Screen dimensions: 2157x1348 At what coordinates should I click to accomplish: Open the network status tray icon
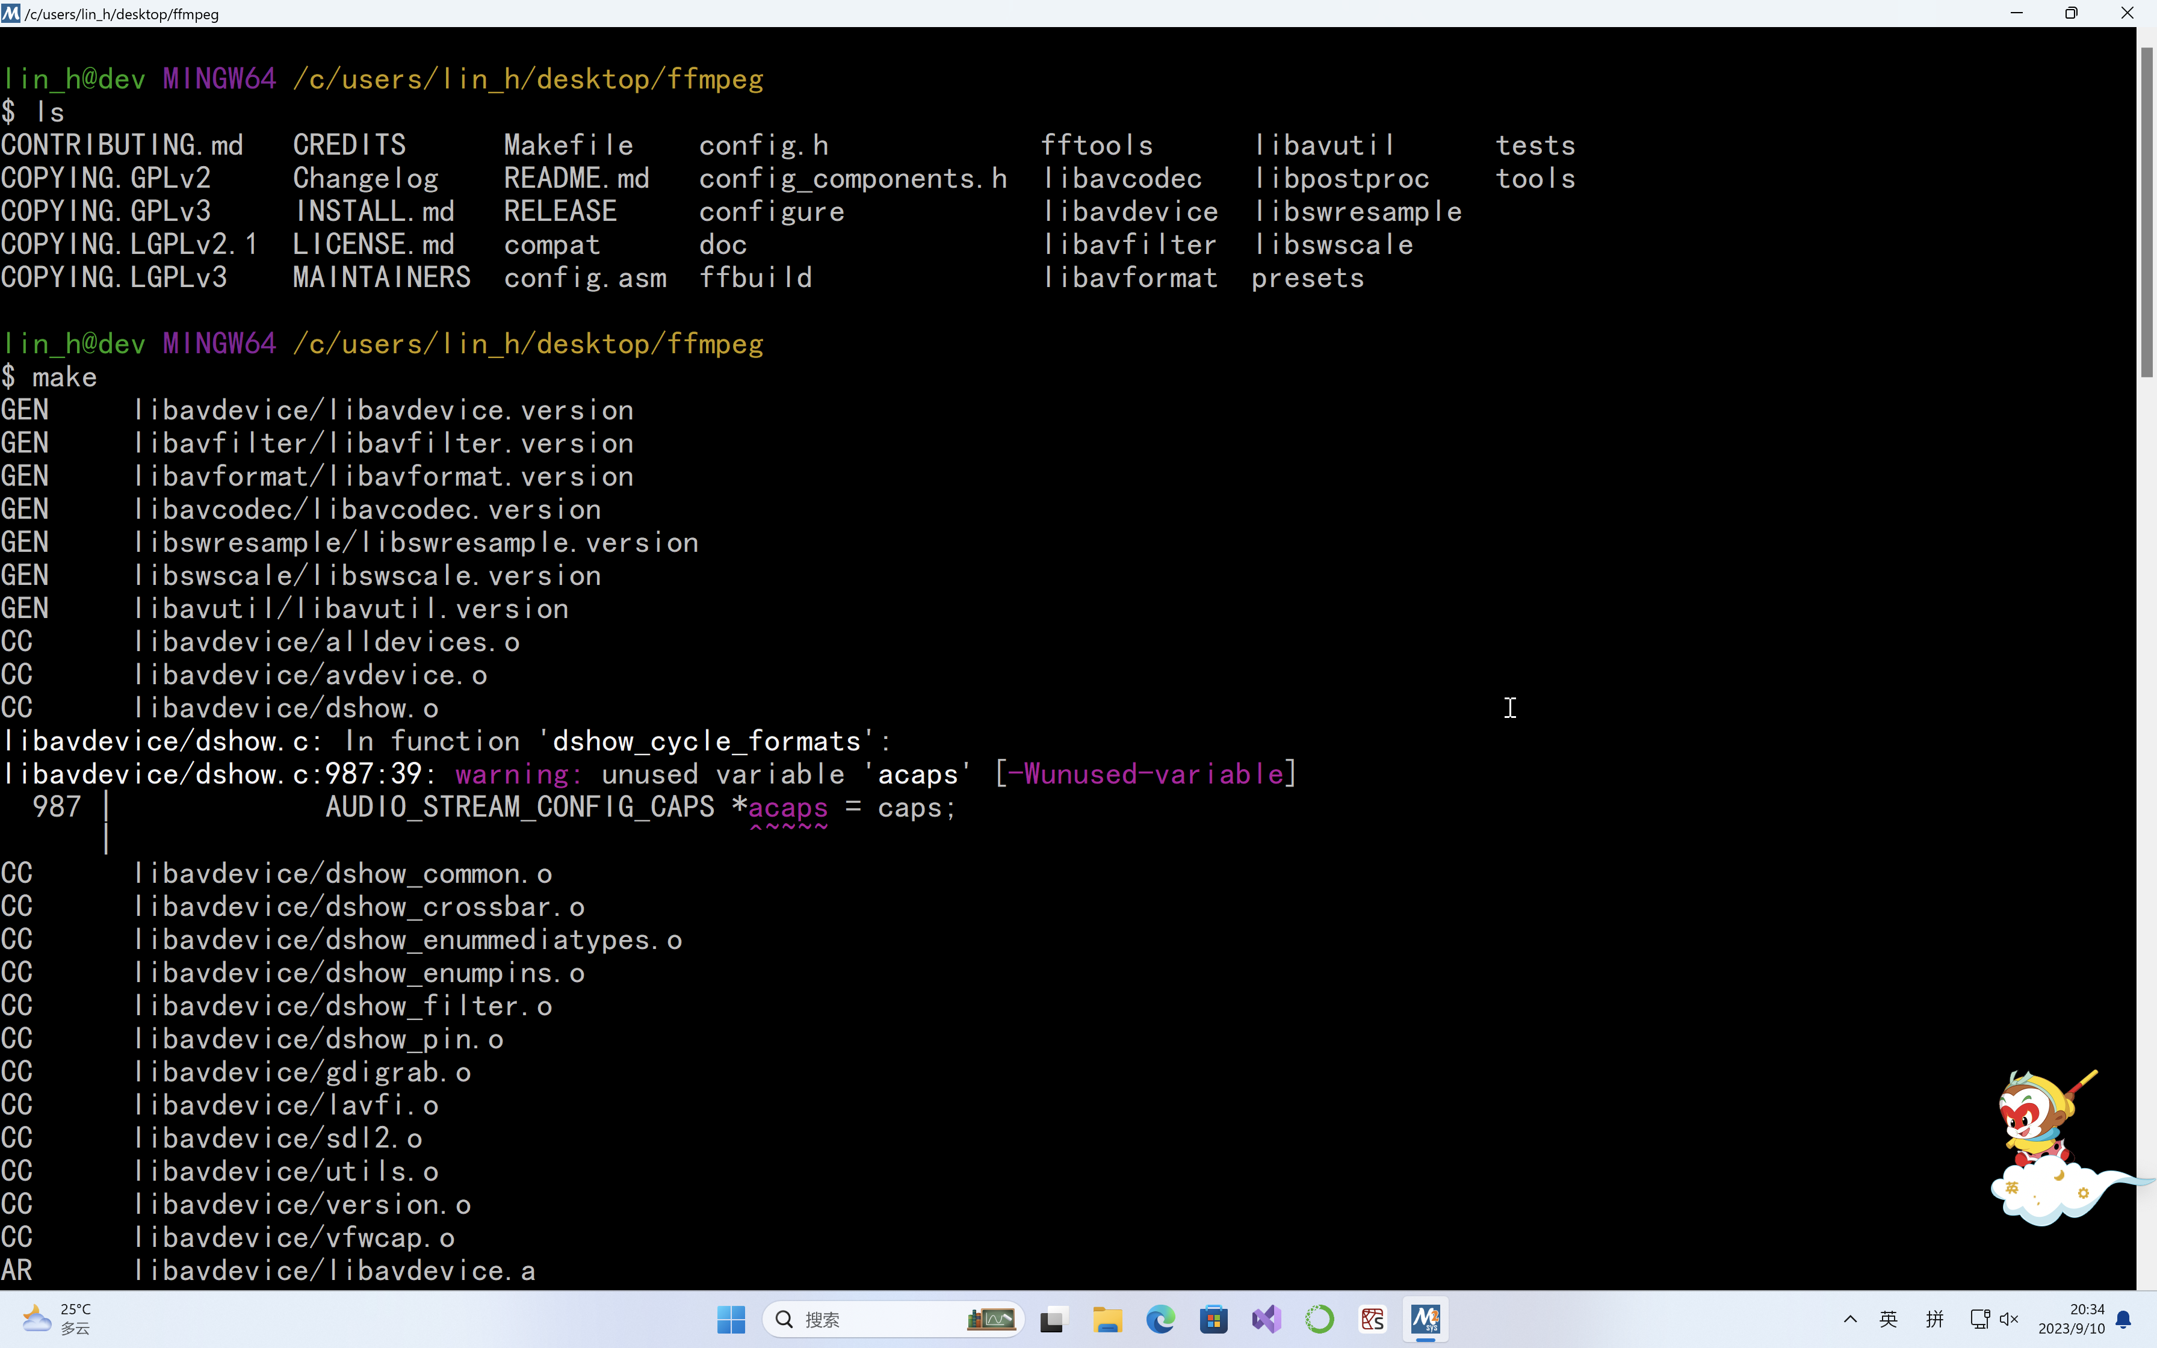point(1981,1319)
